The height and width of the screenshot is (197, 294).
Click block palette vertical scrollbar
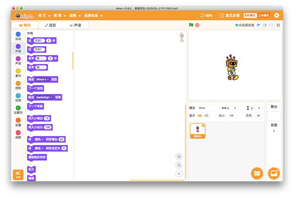pos(73,61)
